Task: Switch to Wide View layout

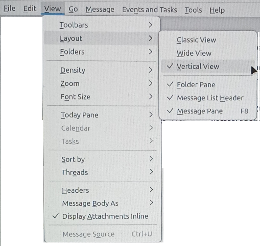Action: (x=208, y=53)
